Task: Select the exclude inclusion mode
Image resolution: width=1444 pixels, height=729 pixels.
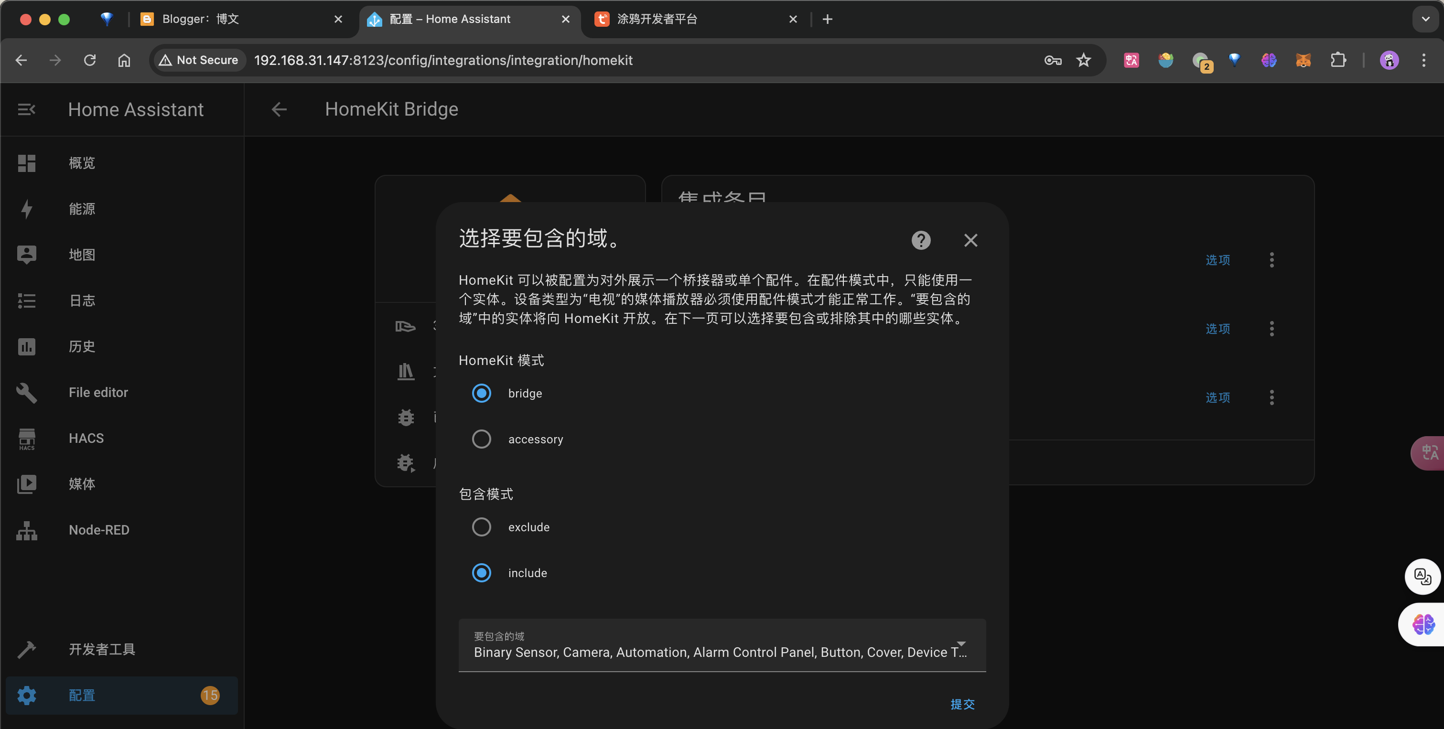Action: (481, 527)
